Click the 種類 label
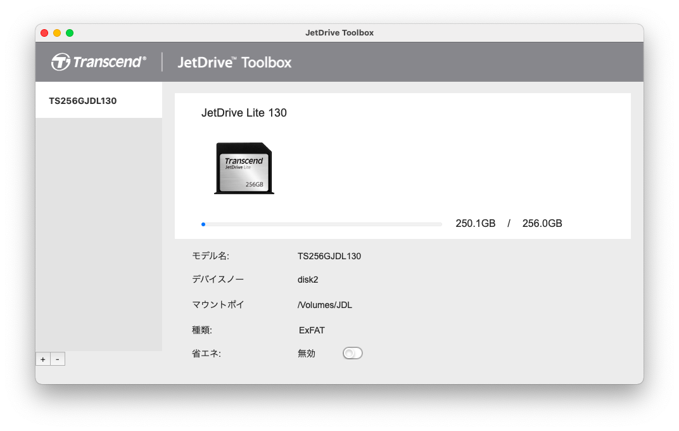This screenshot has height=431, width=679. coord(202,330)
